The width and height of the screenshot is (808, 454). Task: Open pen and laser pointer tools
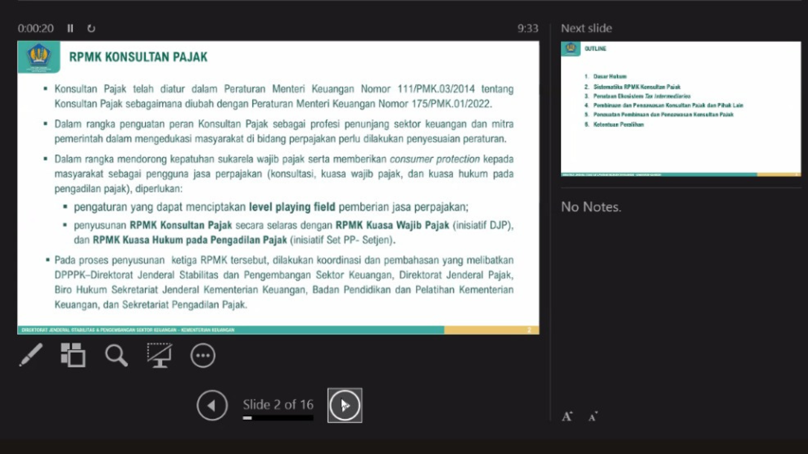point(31,355)
